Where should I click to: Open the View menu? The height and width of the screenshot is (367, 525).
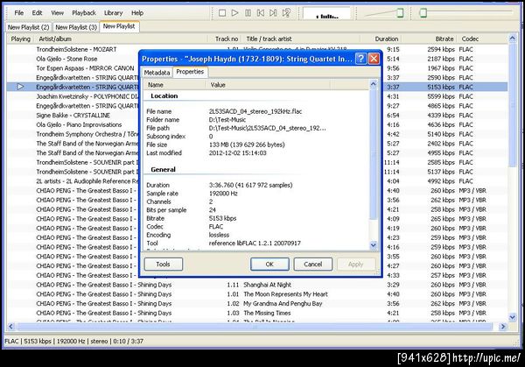tap(57, 13)
